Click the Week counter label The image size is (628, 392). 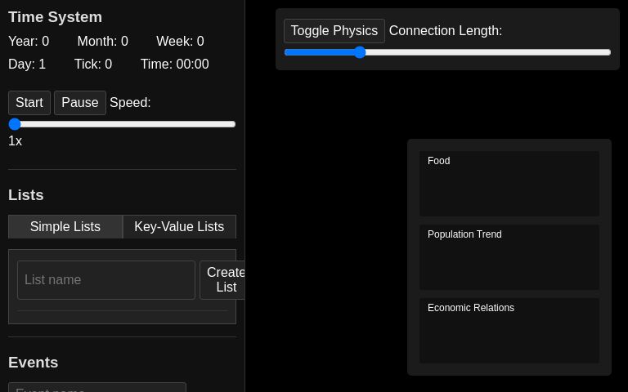(180, 42)
